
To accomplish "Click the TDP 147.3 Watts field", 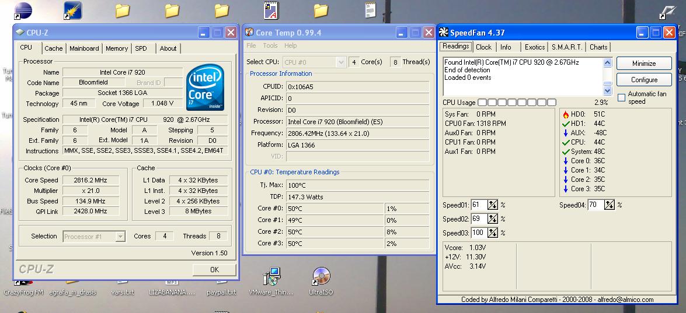I will pos(357,197).
